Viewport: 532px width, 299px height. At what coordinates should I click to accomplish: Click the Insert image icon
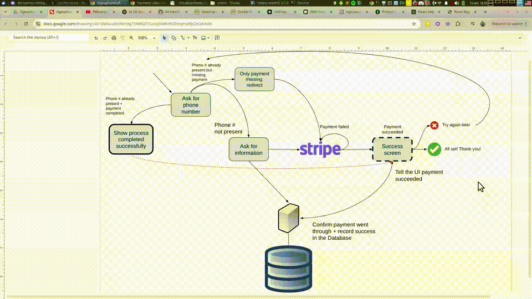[203, 38]
